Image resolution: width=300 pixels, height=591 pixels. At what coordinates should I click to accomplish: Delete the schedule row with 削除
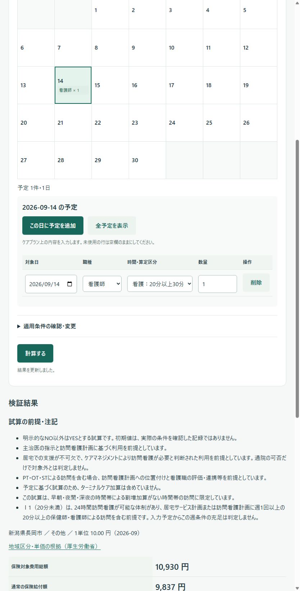click(x=256, y=283)
